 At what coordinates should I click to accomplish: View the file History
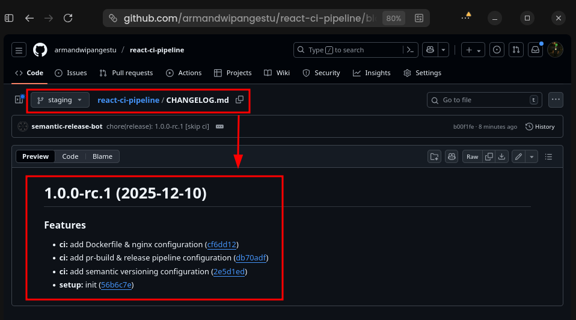pos(540,127)
